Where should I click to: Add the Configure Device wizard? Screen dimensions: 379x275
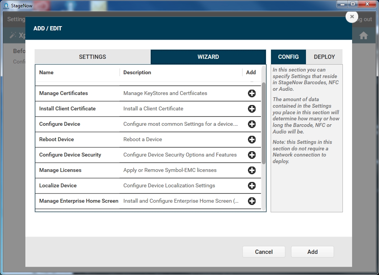point(252,124)
